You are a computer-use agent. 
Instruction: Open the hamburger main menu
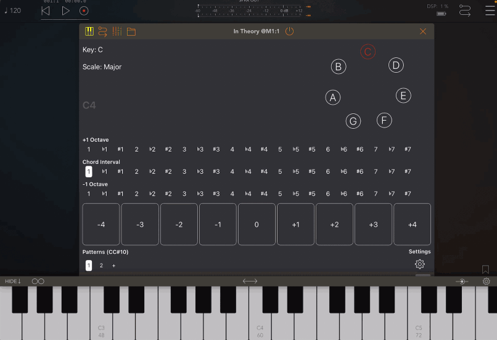(x=490, y=10)
